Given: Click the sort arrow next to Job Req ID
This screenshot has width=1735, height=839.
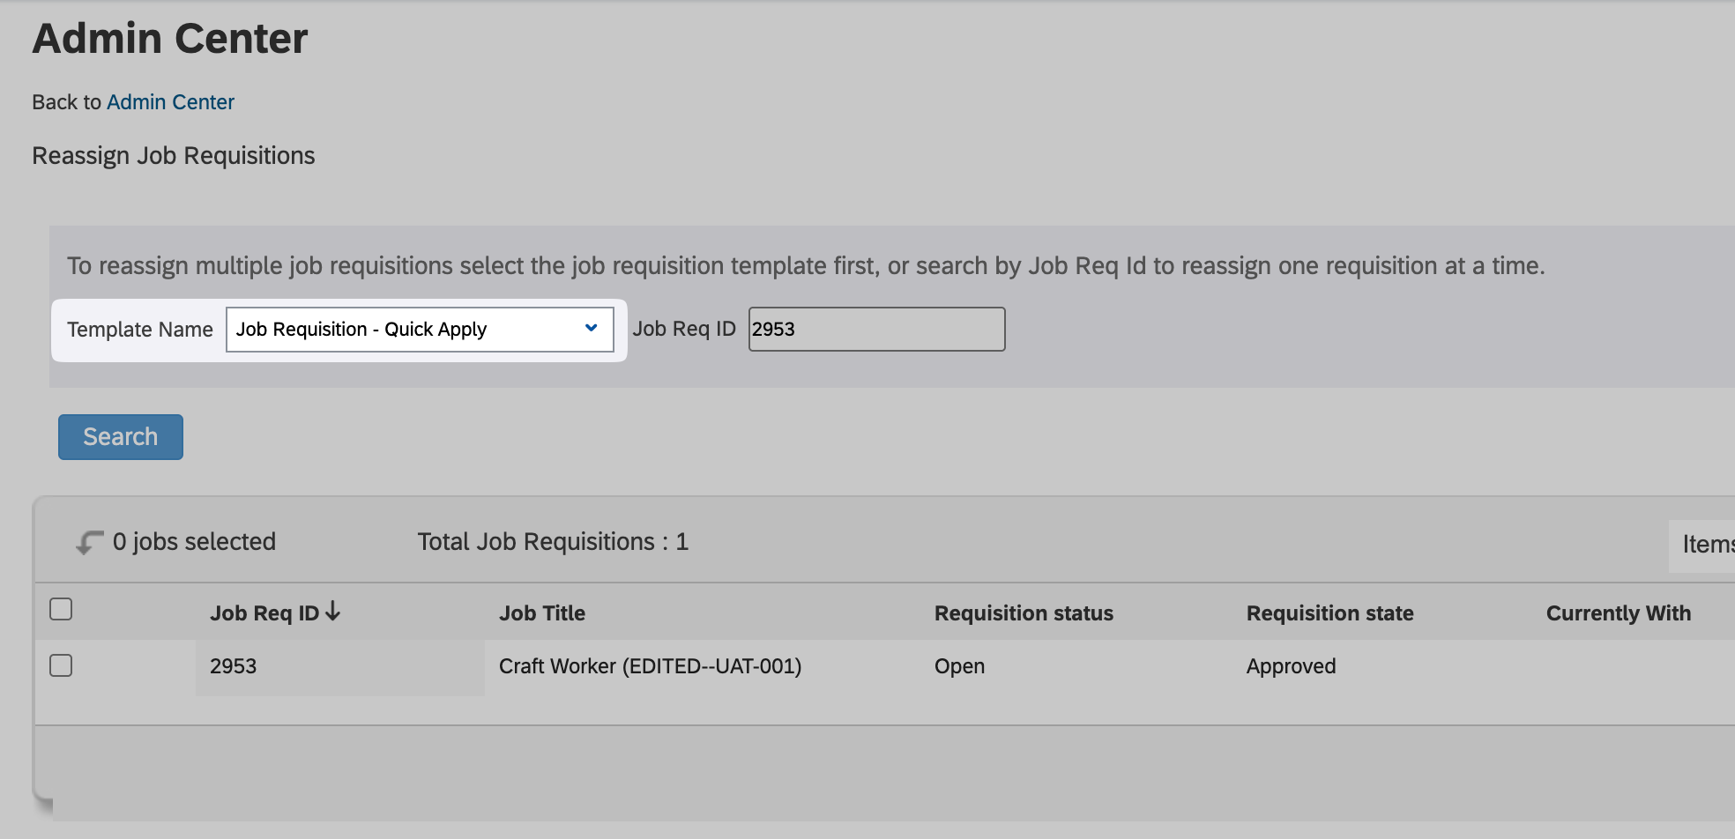Looking at the screenshot, I should (332, 612).
